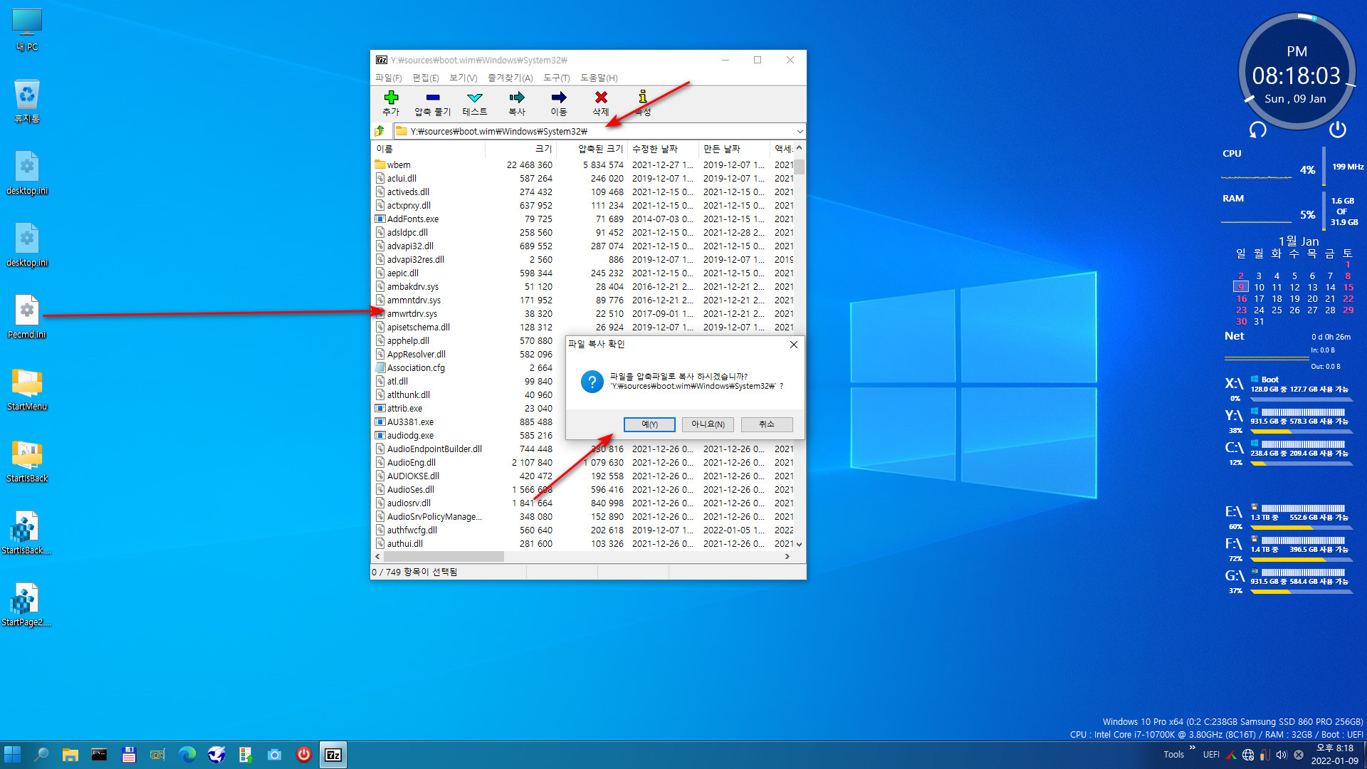The width and height of the screenshot is (1367, 769).
Task: Click the network globe tray icon
Action: (x=1248, y=755)
